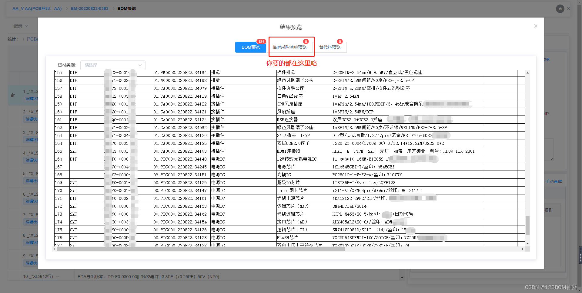Open the 临时采购清单预览 tab
The height and width of the screenshot is (293, 582).
click(x=289, y=47)
